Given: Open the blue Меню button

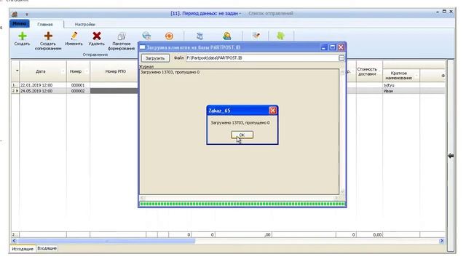Looking at the screenshot, I should coord(20,23).
